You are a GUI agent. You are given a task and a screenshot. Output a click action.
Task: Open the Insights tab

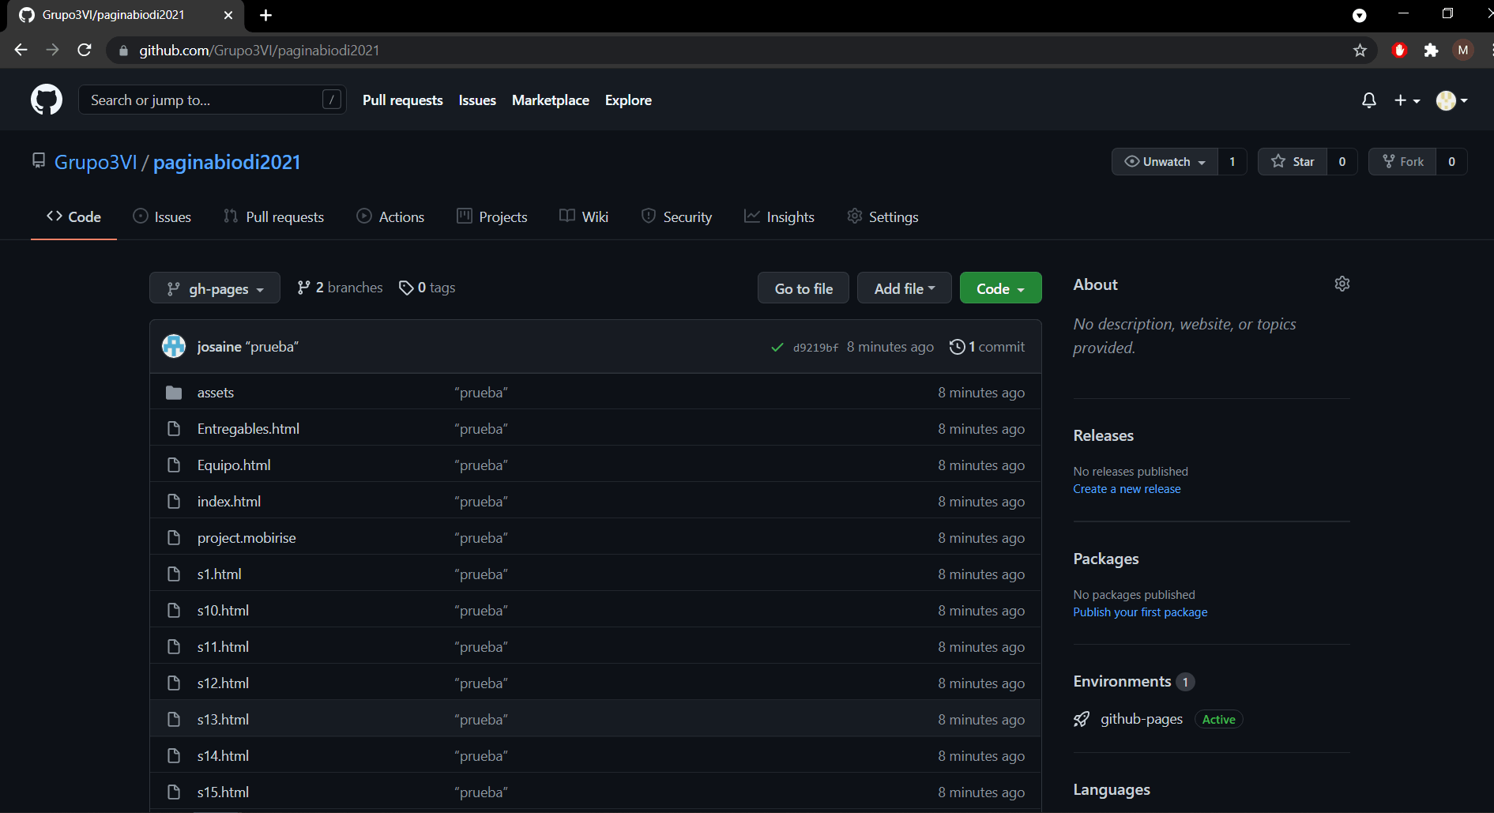point(779,216)
